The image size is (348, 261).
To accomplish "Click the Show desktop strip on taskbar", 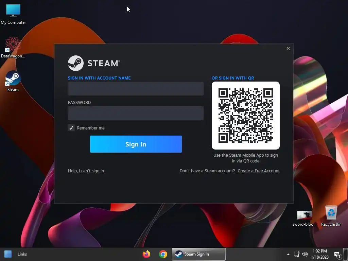I will pyautogui.click(x=346, y=254).
